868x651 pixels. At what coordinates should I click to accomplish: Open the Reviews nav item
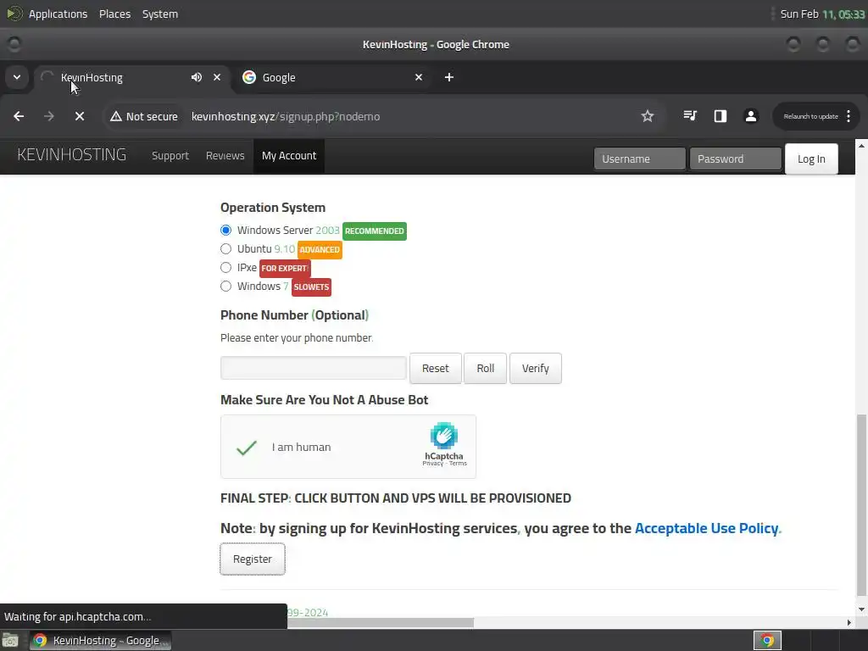coord(225,156)
